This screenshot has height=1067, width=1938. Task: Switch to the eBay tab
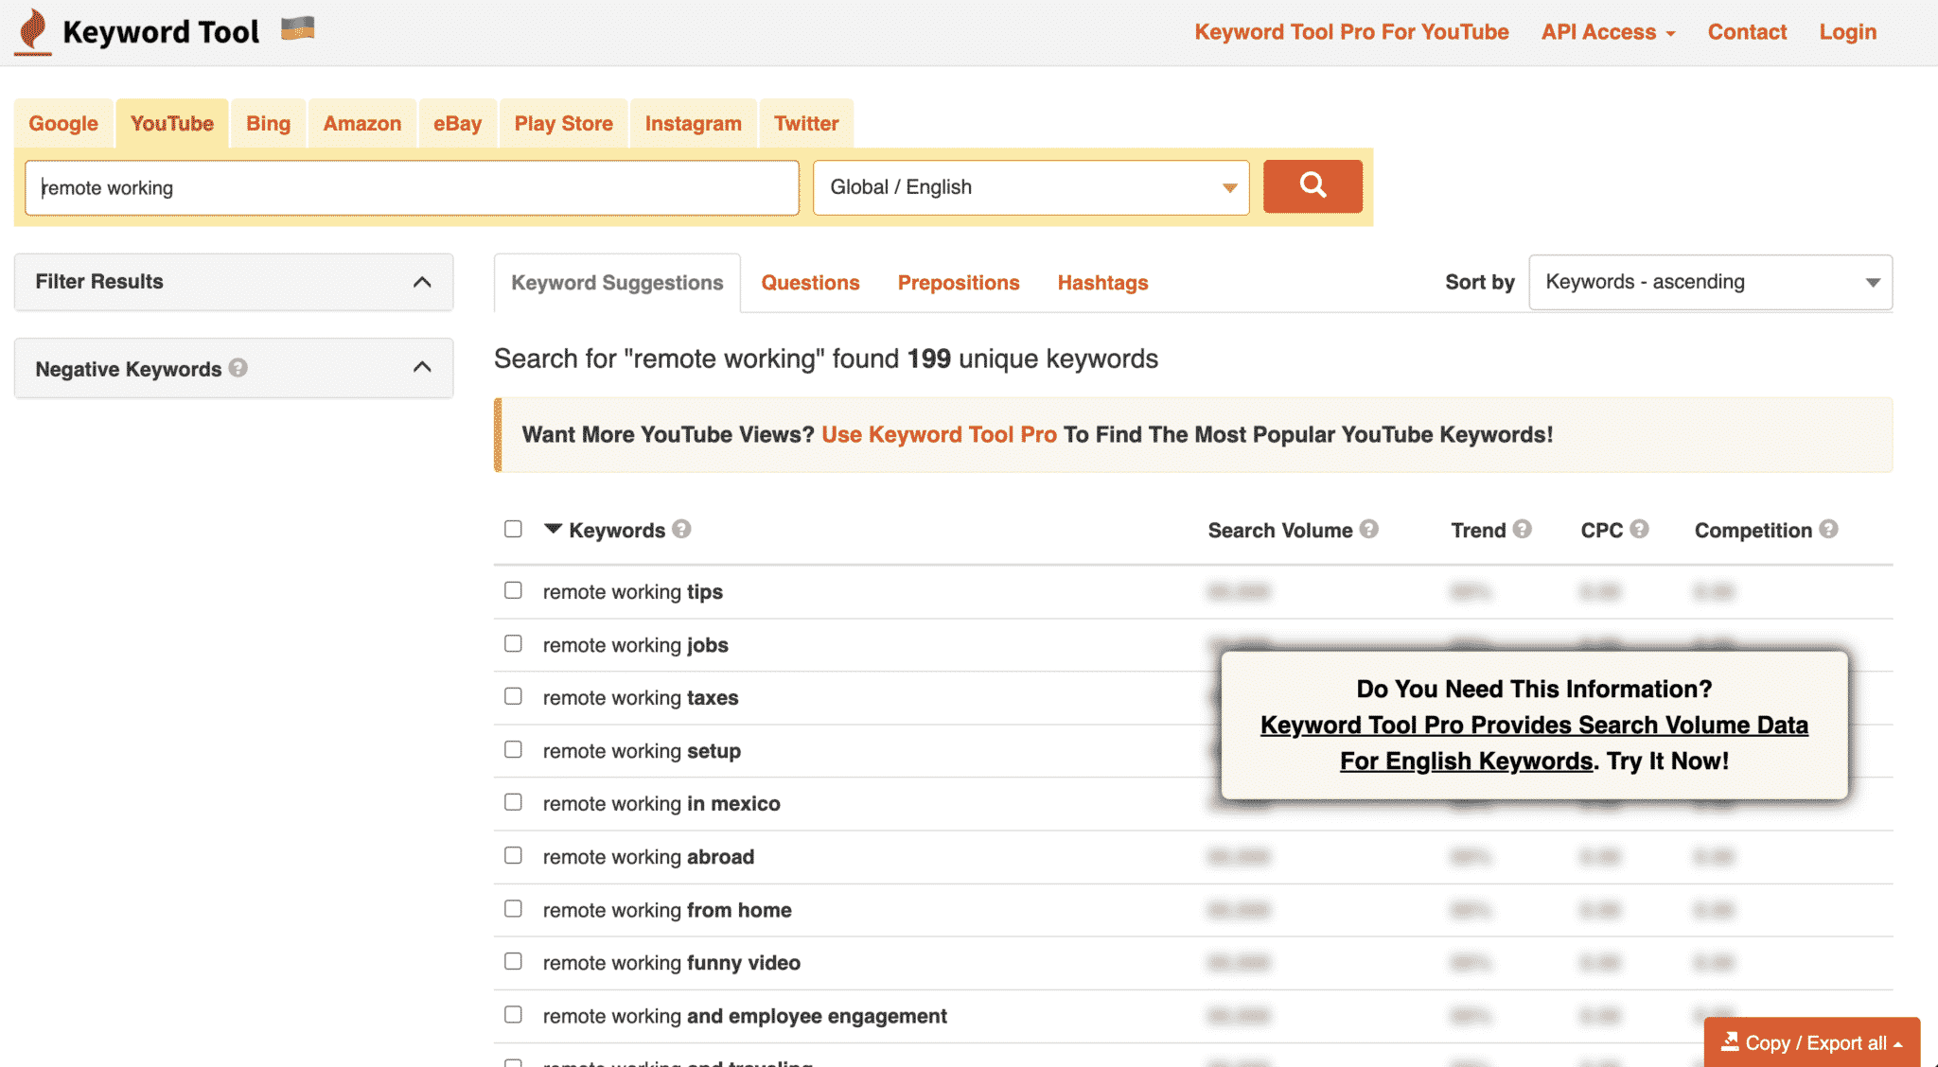click(457, 123)
